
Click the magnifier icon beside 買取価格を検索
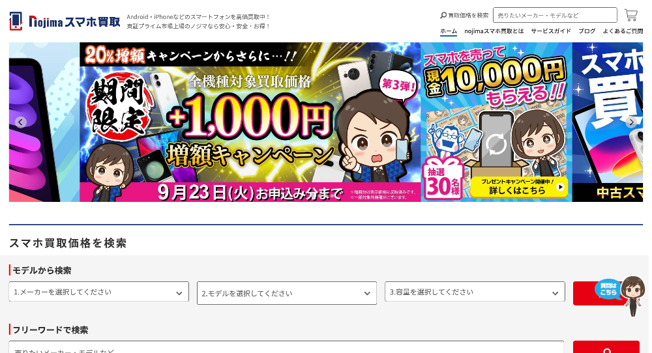point(443,16)
